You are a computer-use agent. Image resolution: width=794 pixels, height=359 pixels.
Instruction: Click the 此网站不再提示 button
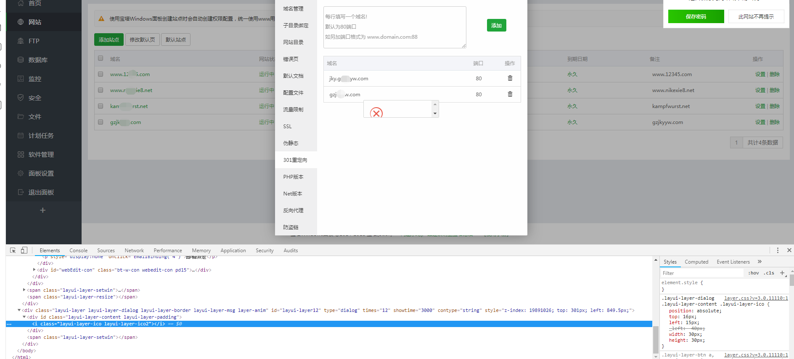[756, 16]
